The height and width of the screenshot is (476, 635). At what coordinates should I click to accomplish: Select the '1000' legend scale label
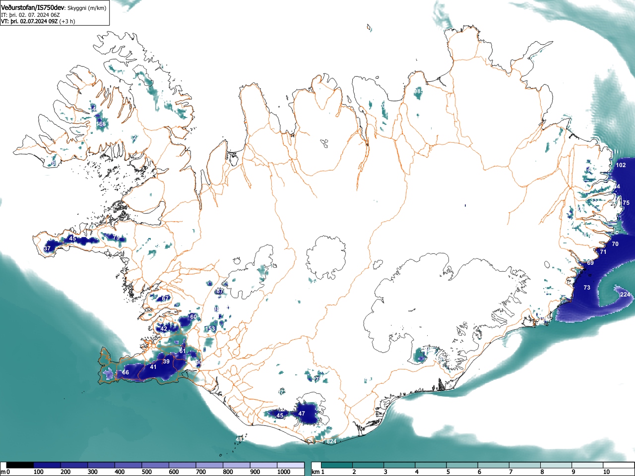click(284, 472)
